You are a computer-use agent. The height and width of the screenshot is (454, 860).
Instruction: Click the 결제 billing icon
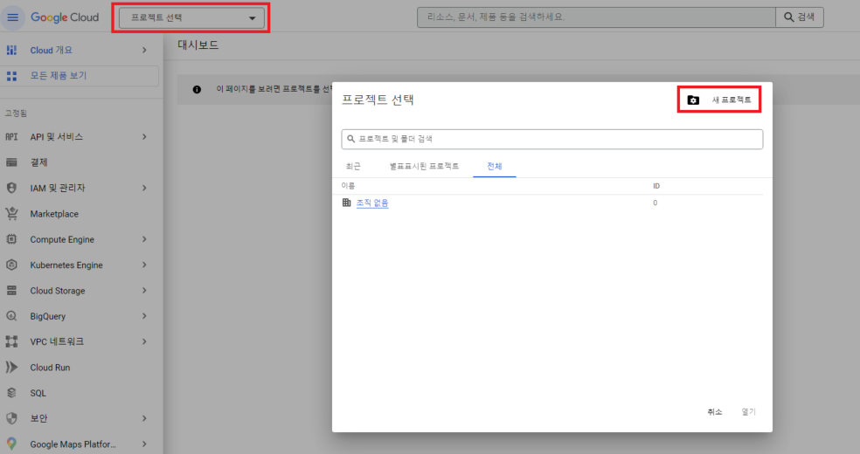tap(11, 162)
